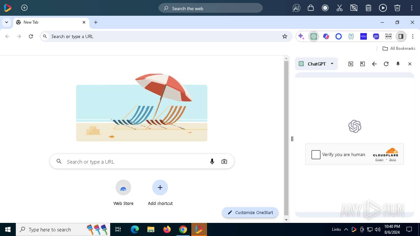Click the OneStart logo in top-left corner
Image resolution: width=420 pixels, height=236 pixels.
click(x=8, y=8)
